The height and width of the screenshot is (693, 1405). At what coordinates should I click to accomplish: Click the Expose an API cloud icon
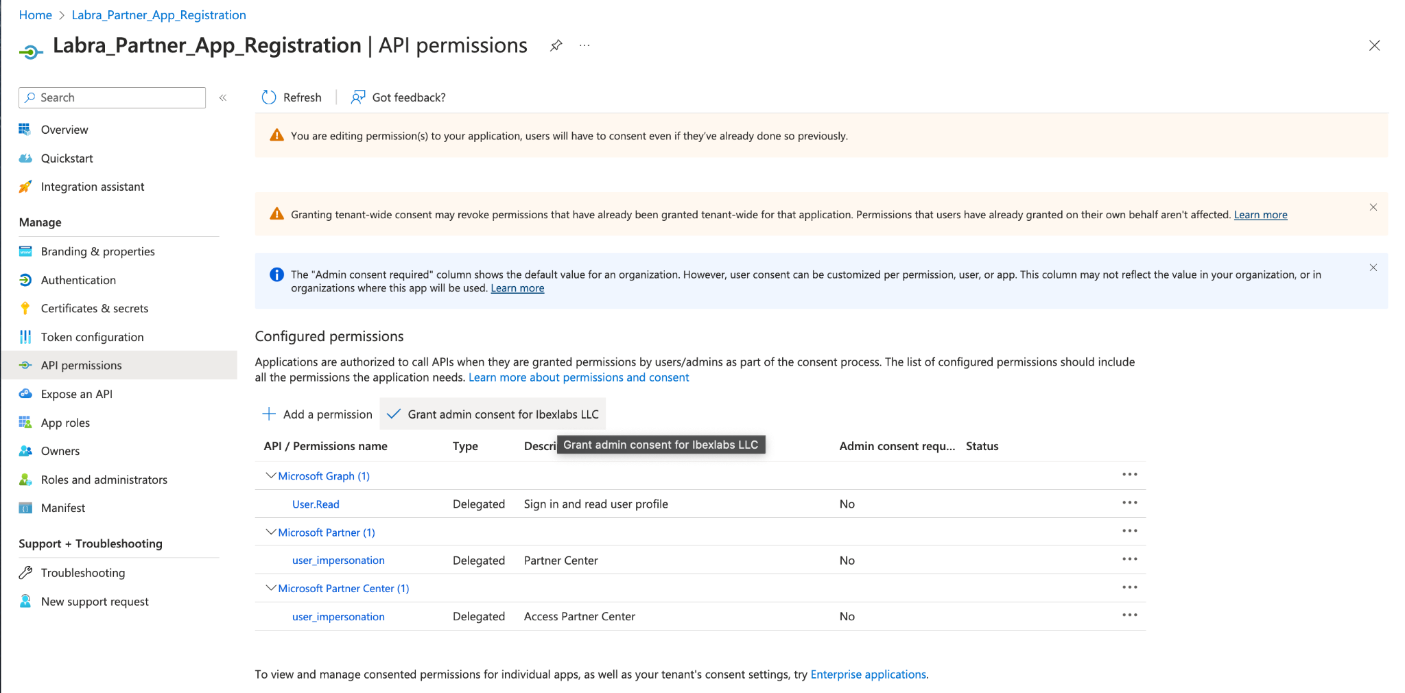tap(25, 394)
